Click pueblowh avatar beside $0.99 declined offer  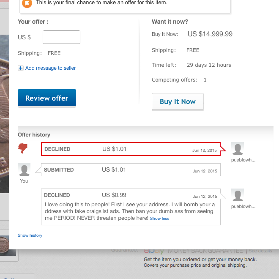click(x=238, y=195)
